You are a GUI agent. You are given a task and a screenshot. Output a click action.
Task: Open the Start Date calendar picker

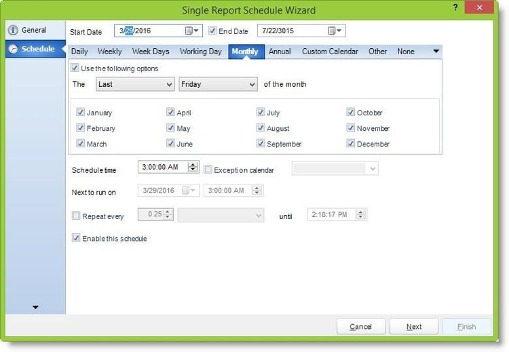pos(192,31)
